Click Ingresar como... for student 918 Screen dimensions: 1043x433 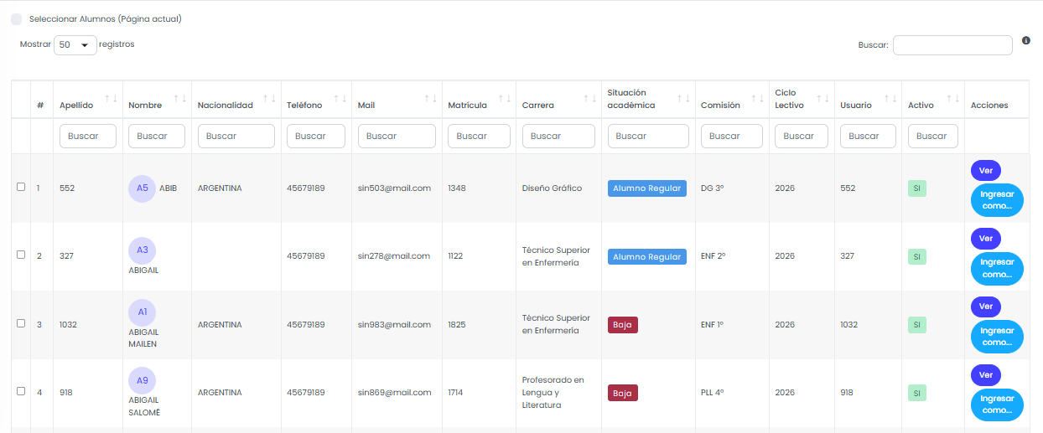coord(997,405)
